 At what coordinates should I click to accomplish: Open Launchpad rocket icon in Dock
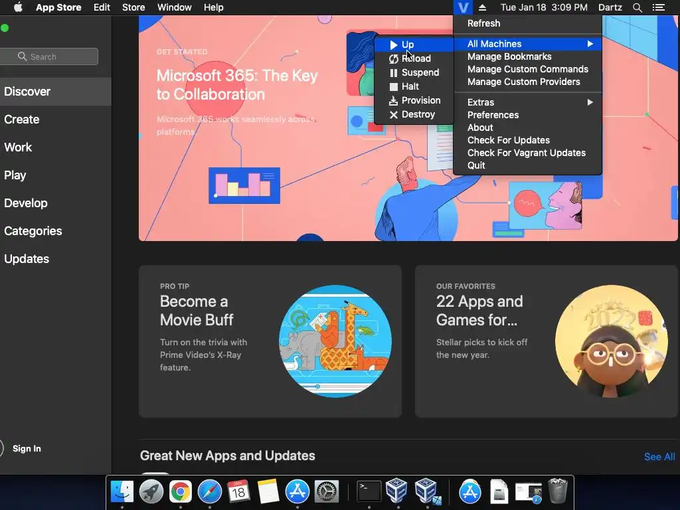pos(151,491)
